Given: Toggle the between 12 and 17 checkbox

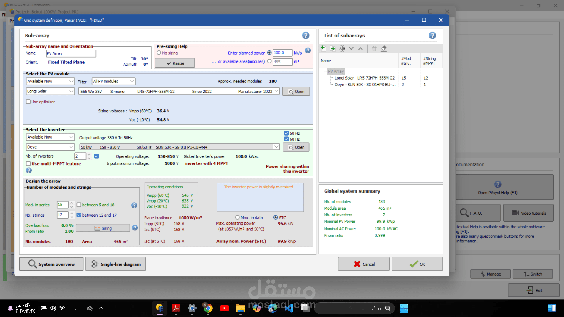Looking at the screenshot, I should click(x=79, y=215).
